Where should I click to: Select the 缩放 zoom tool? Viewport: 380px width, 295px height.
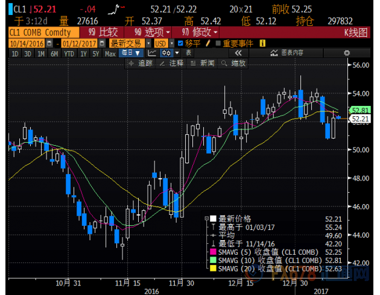(x=235, y=63)
